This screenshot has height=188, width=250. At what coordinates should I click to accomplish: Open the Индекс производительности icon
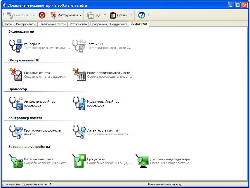click(x=79, y=75)
